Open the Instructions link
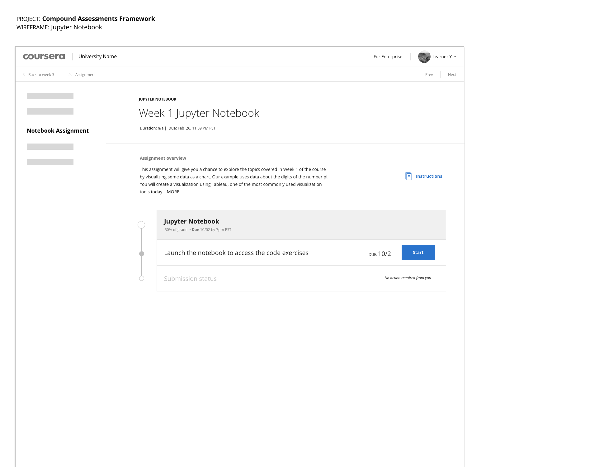 [x=429, y=176]
